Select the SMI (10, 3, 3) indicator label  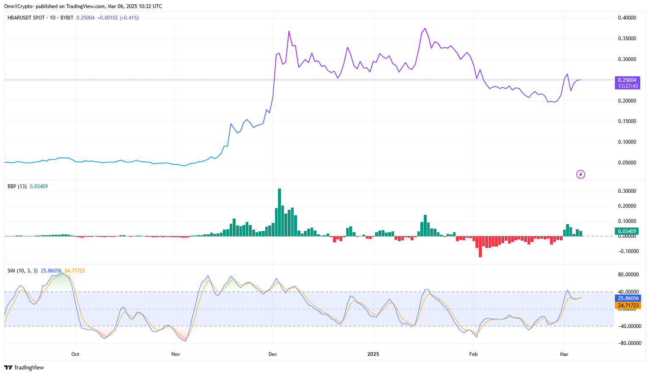22,271
